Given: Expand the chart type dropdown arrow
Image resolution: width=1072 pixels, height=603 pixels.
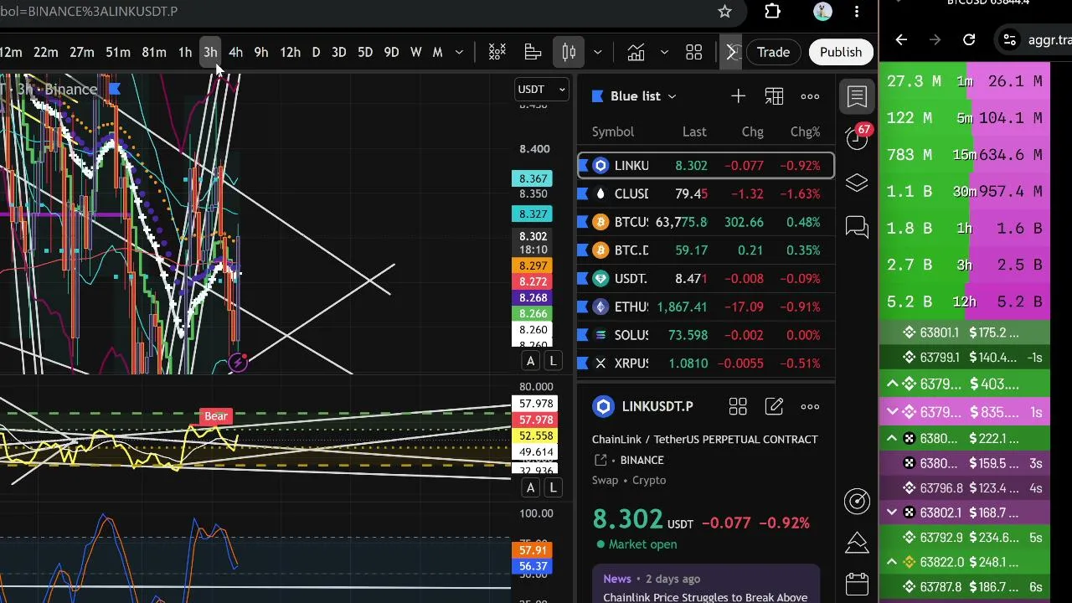Looking at the screenshot, I should pos(597,53).
